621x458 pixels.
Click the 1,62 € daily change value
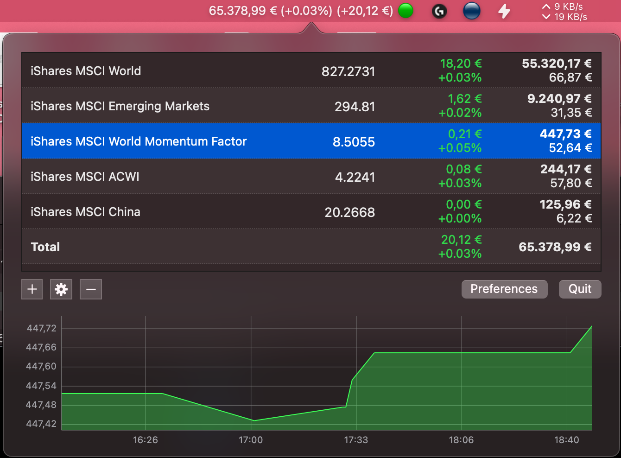coord(464,99)
